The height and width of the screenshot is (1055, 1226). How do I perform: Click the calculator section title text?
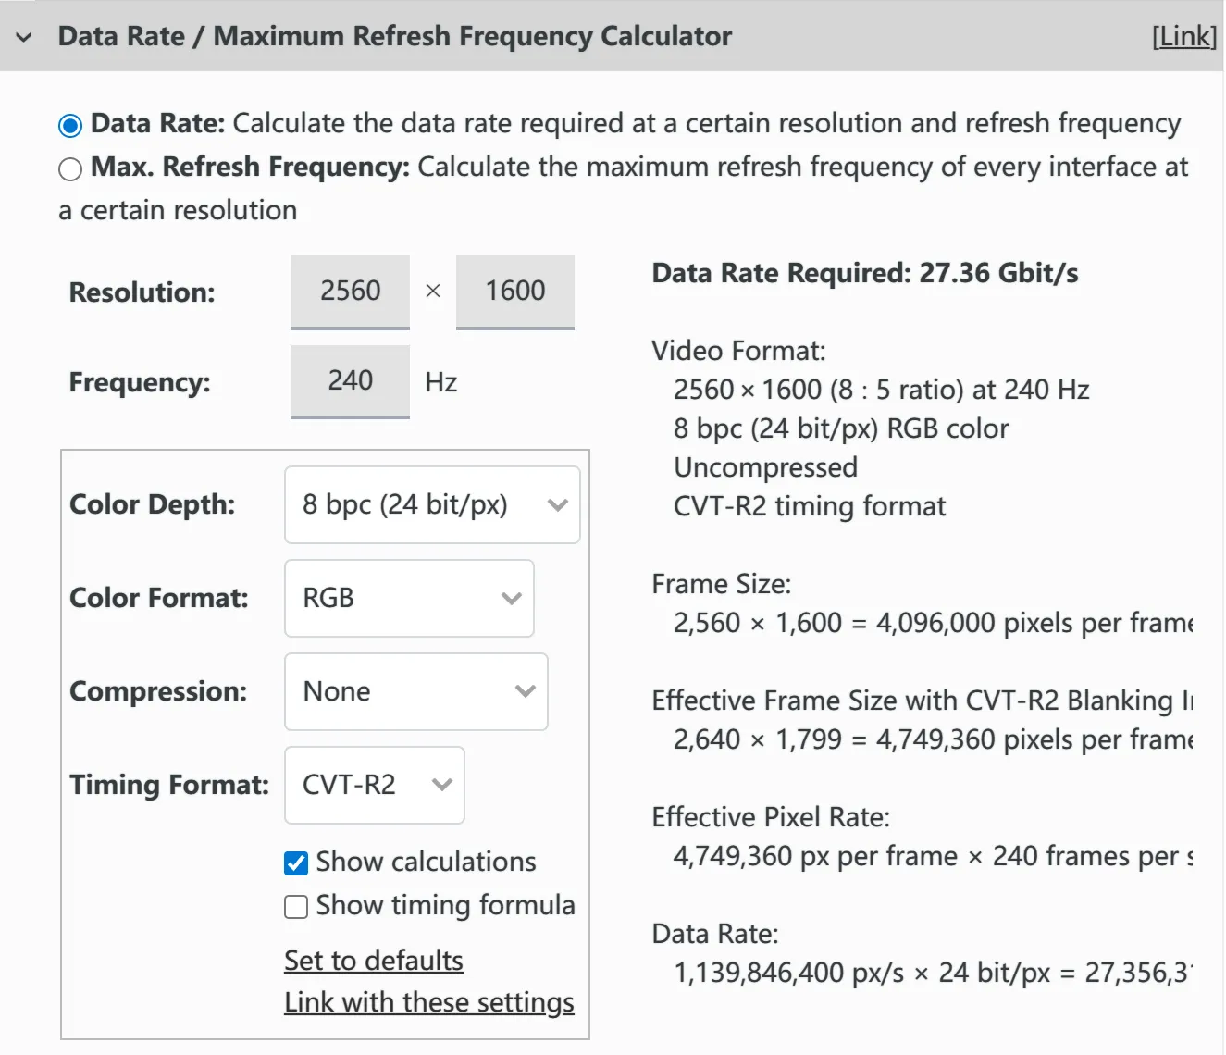click(x=394, y=36)
